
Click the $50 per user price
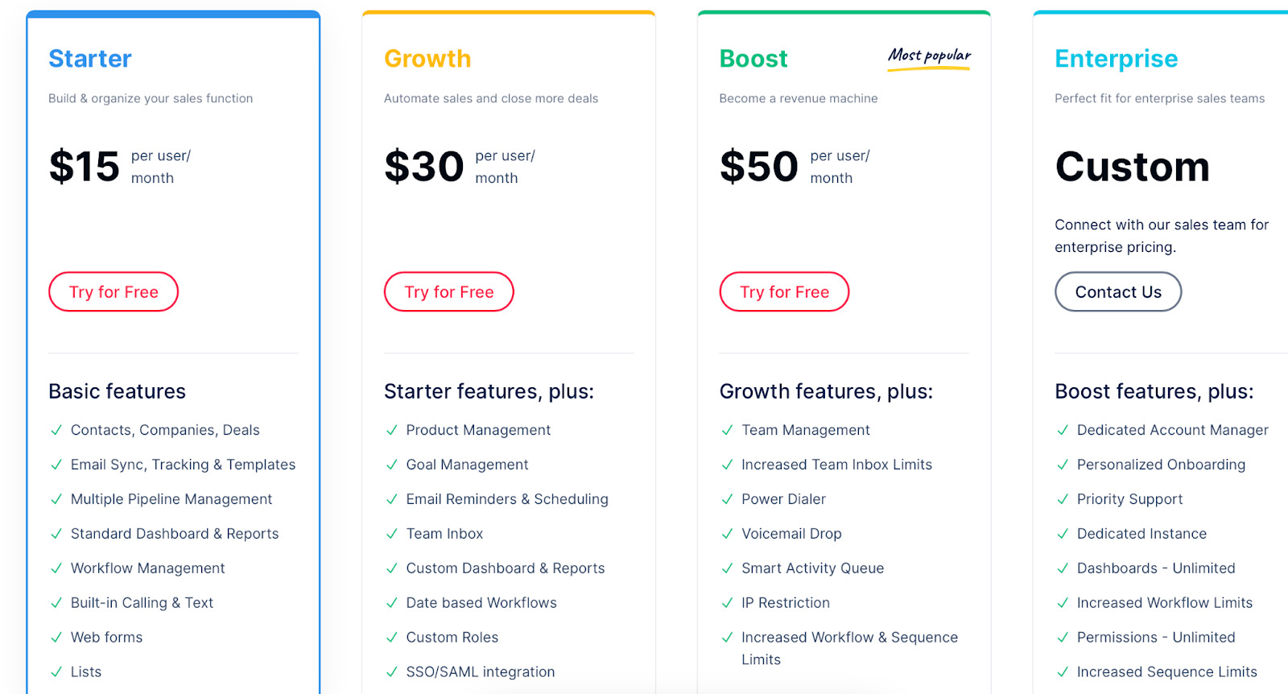(x=795, y=167)
